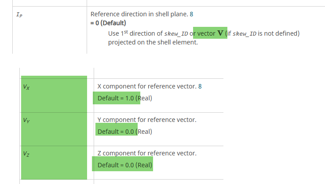Open comment link 8 after X component description
The height and width of the screenshot is (184, 325).
click(x=200, y=86)
